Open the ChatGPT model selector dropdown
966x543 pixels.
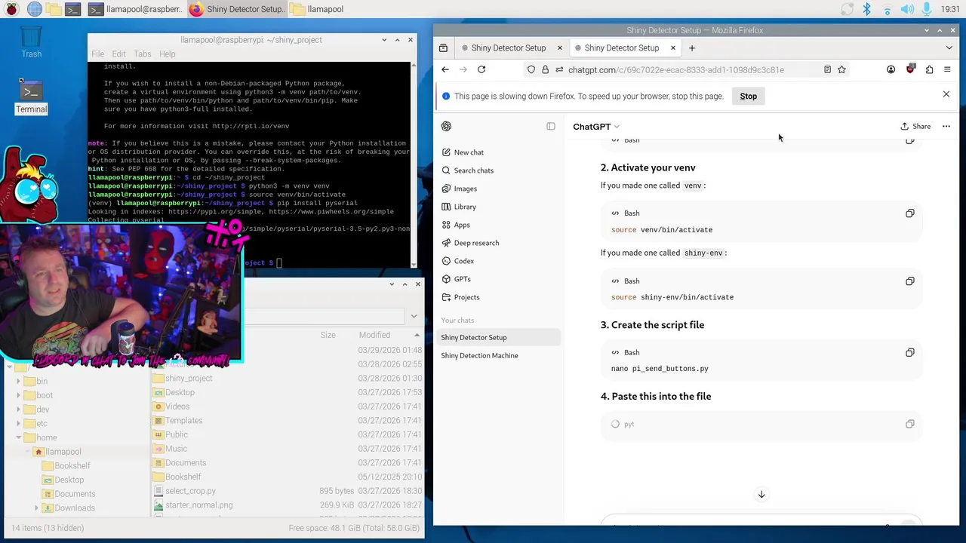596,127
